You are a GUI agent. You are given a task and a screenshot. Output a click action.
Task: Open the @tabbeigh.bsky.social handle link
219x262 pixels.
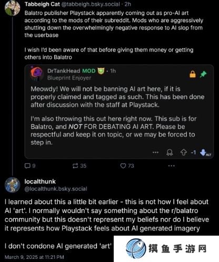(91, 4)
